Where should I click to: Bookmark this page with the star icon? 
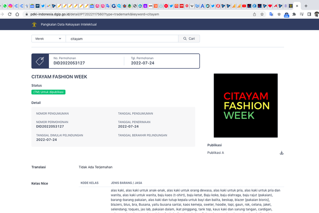click(262, 14)
